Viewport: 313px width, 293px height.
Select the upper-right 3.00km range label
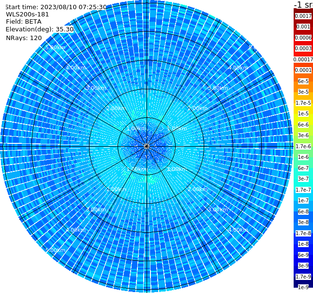point(218,88)
